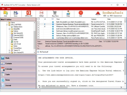
Task: Click the SysDataTools logo
Action: tap(98, 14)
